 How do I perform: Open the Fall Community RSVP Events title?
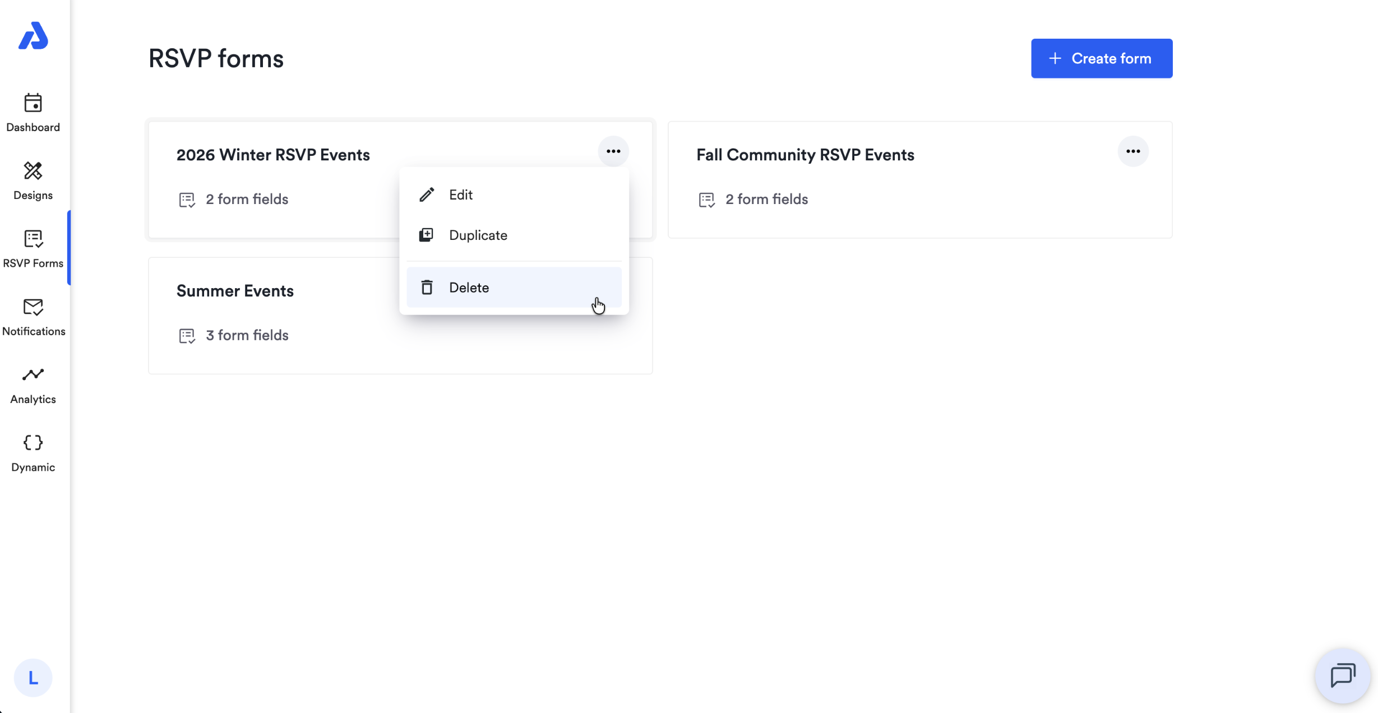tap(805, 155)
